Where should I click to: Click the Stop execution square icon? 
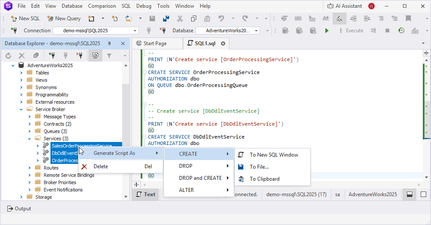387,31
